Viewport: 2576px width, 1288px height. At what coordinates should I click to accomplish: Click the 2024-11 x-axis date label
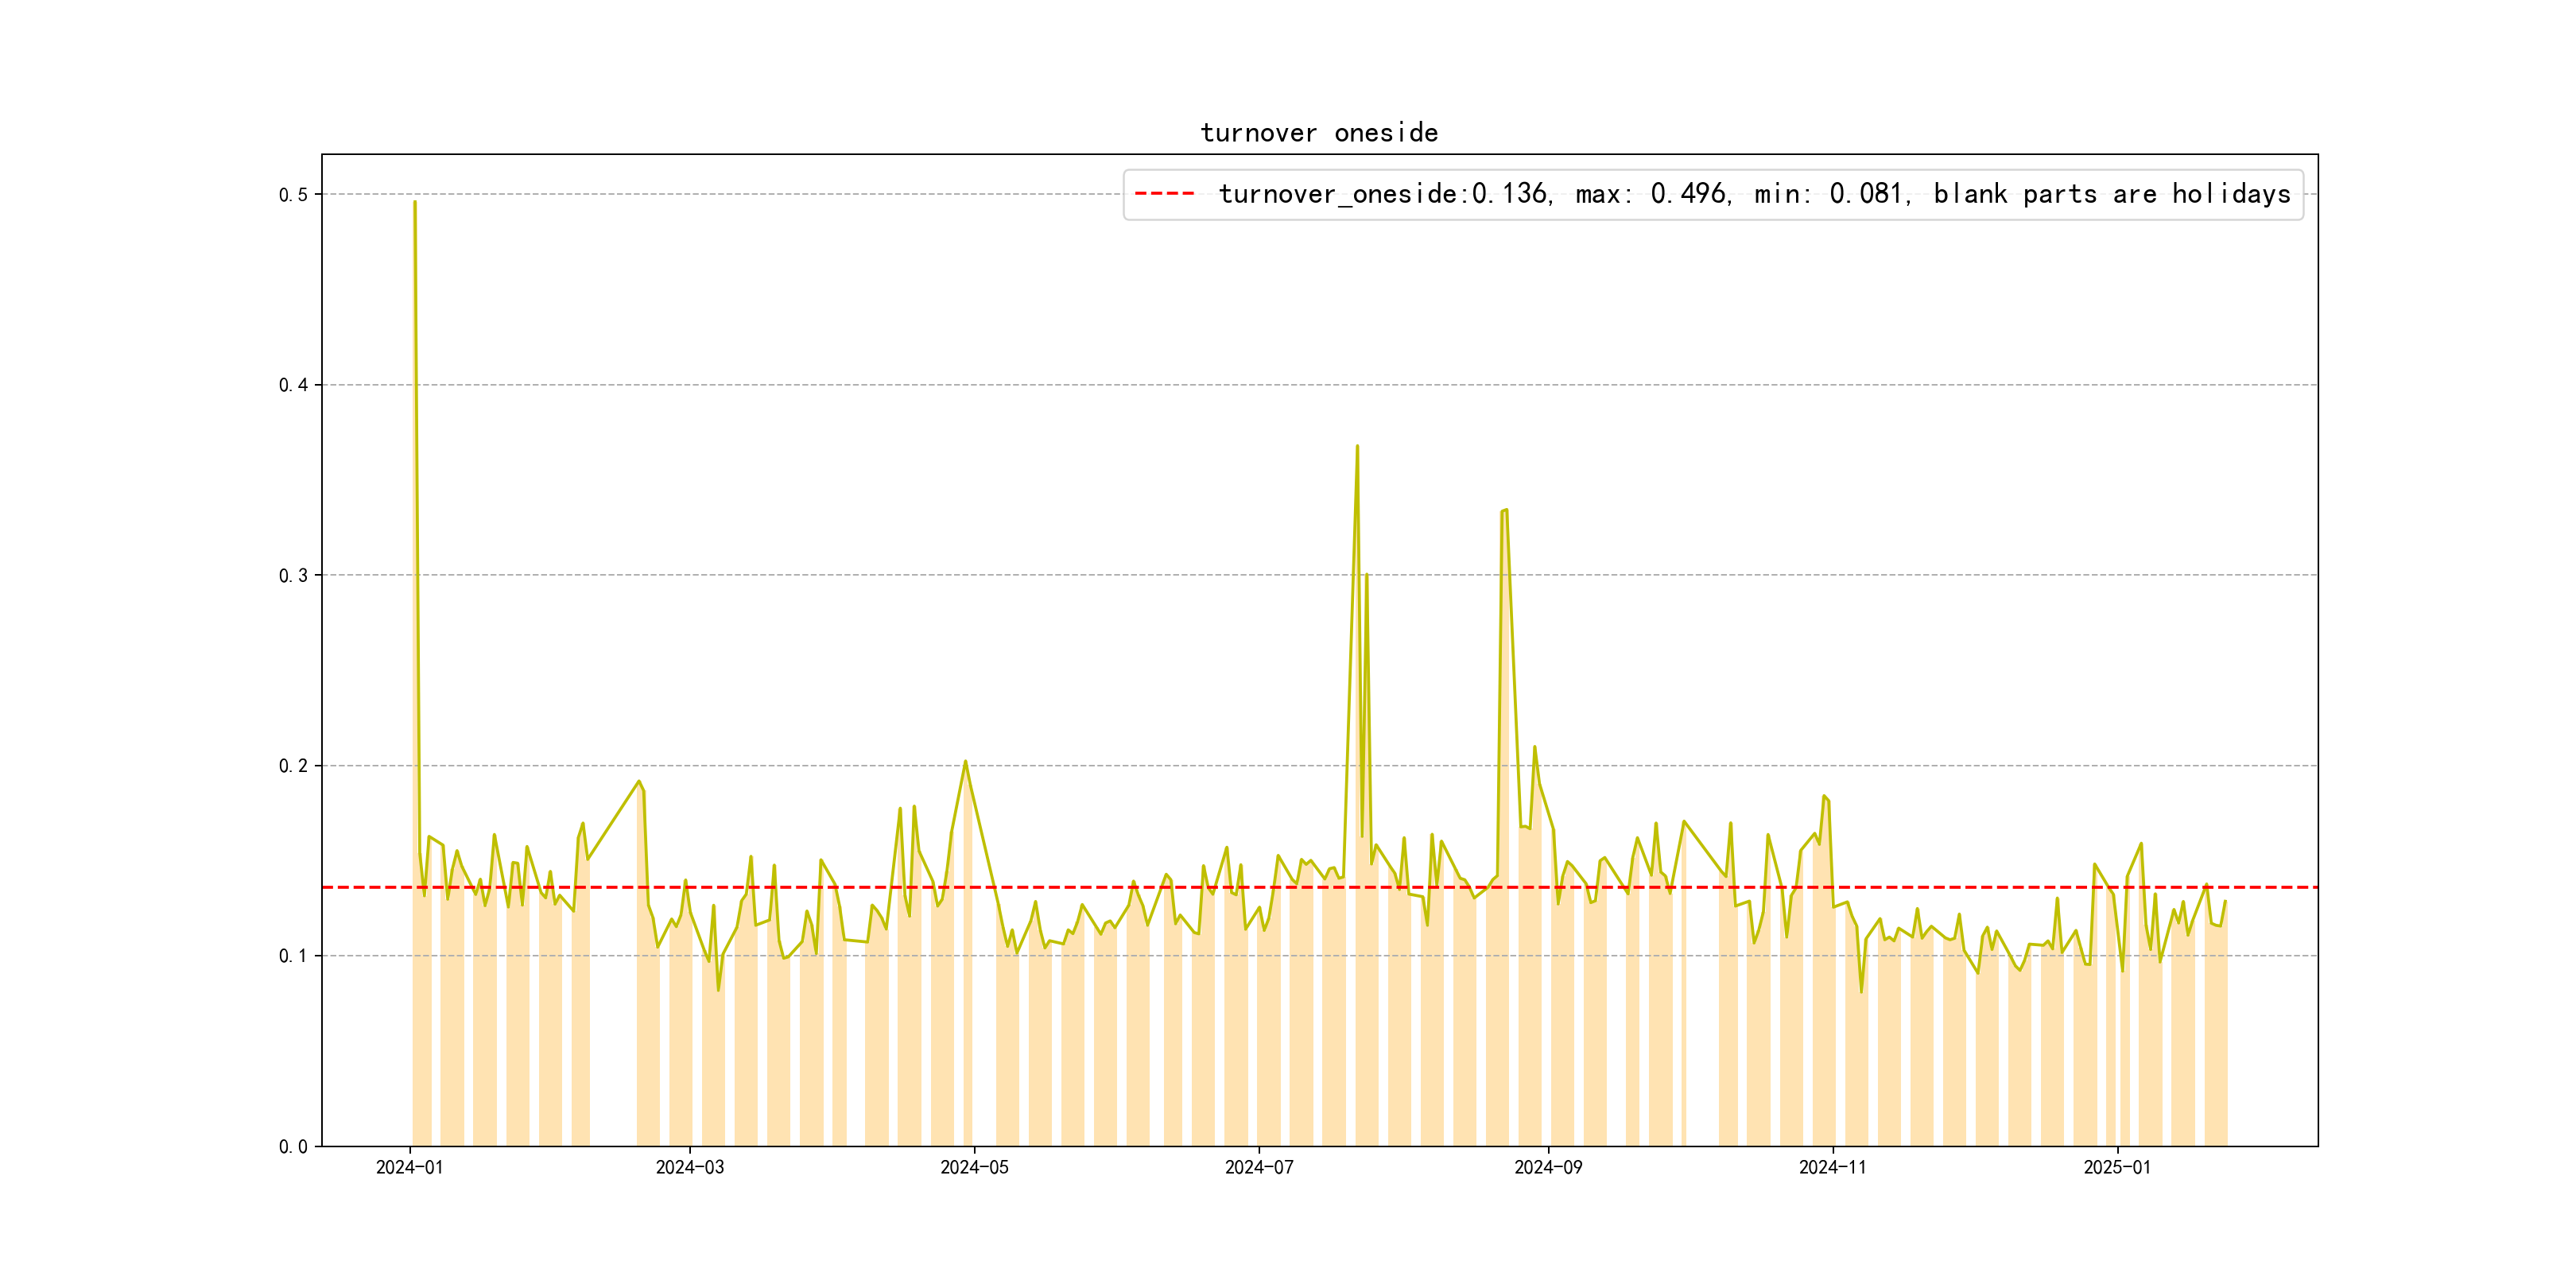pyautogui.click(x=1832, y=1168)
